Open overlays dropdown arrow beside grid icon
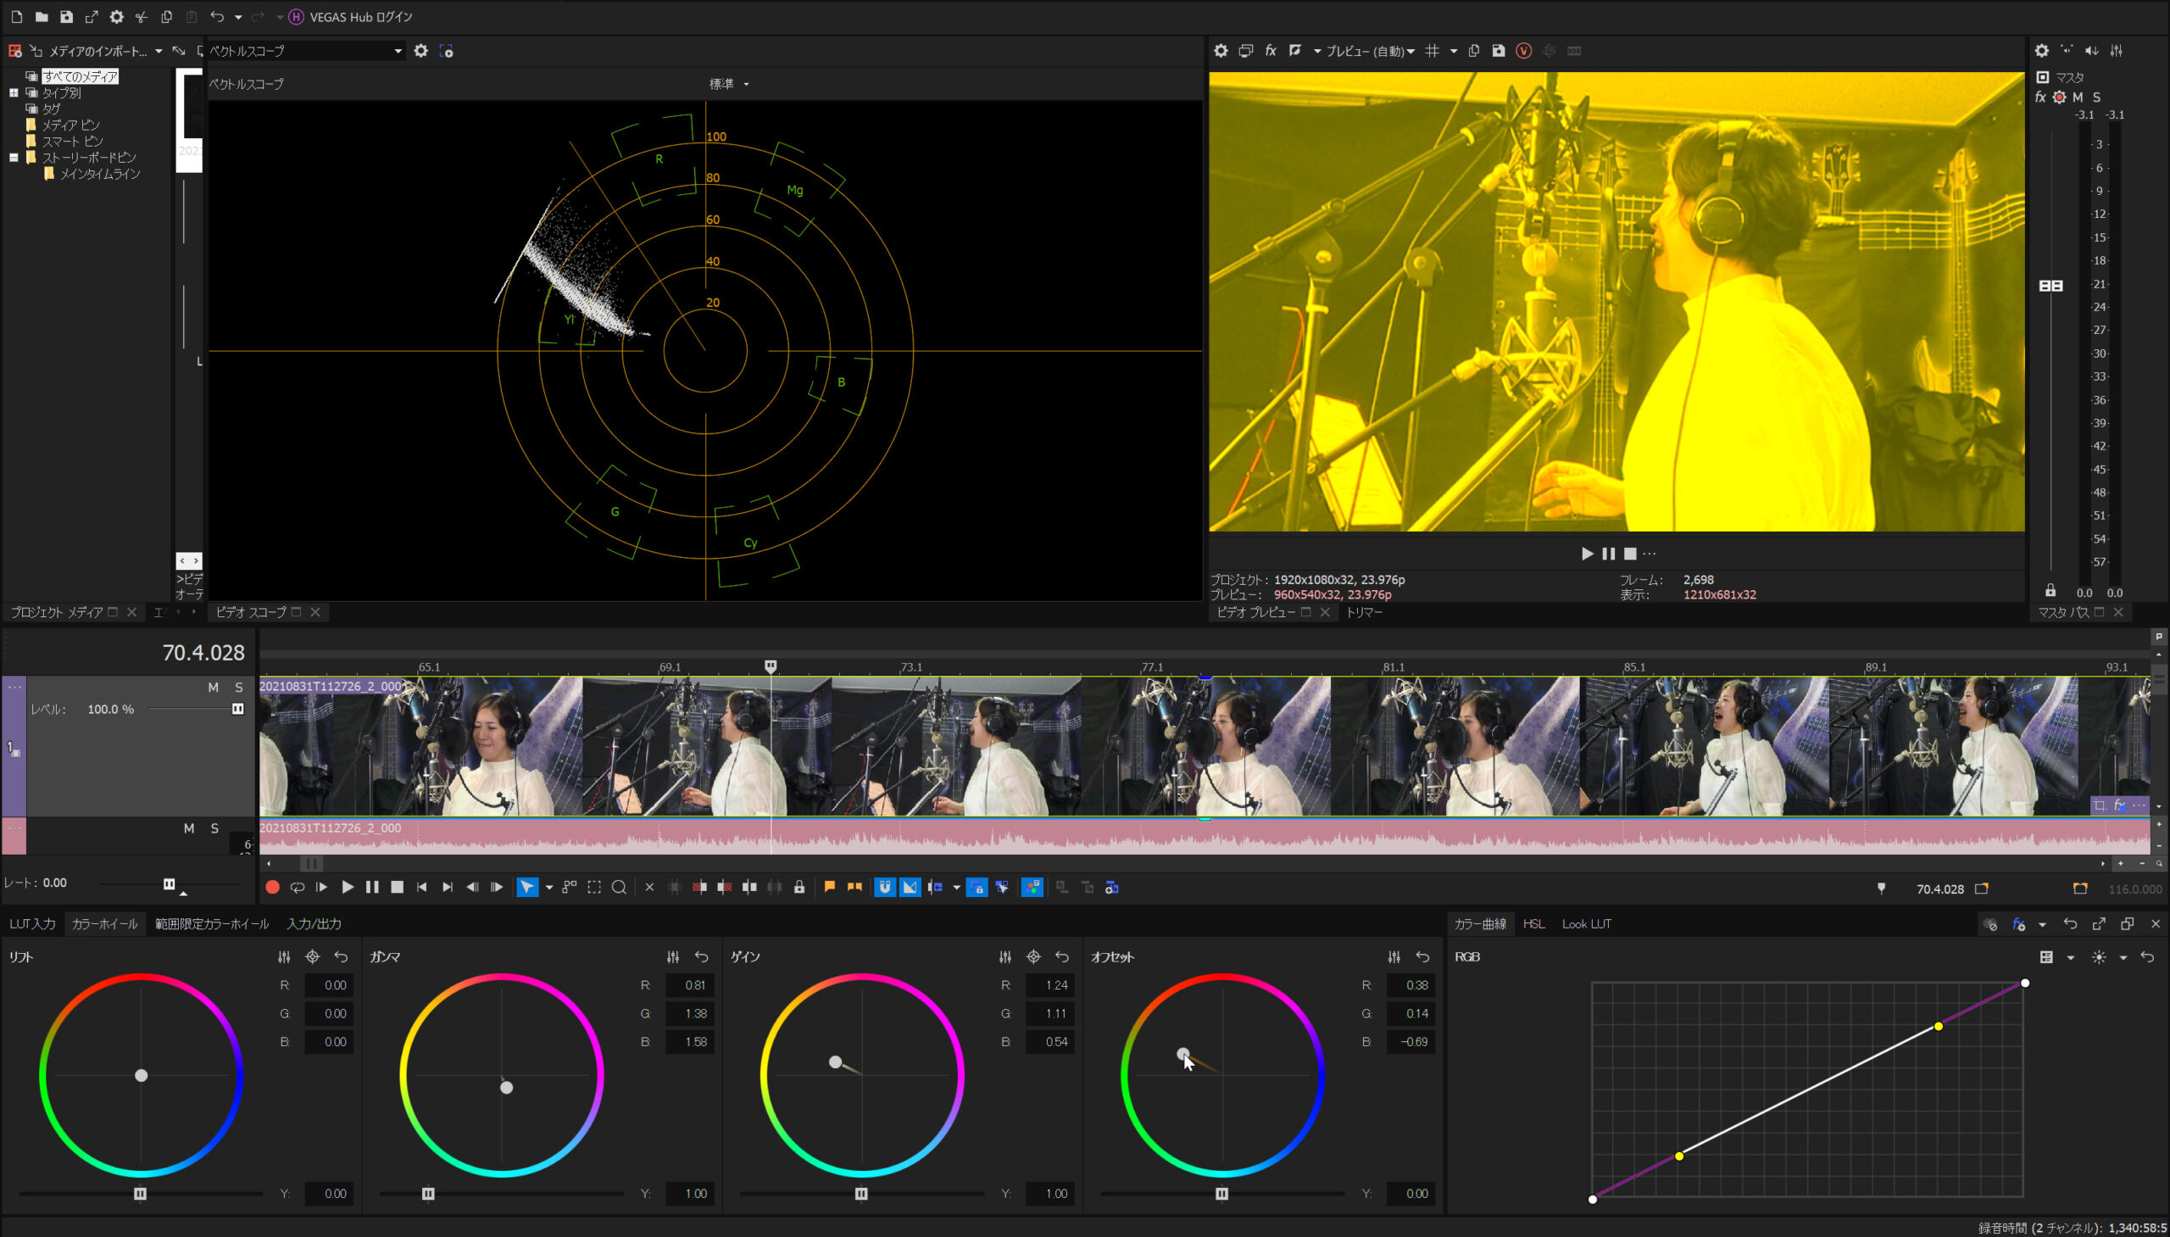Image resolution: width=2170 pixels, height=1237 pixels. tap(1453, 51)
